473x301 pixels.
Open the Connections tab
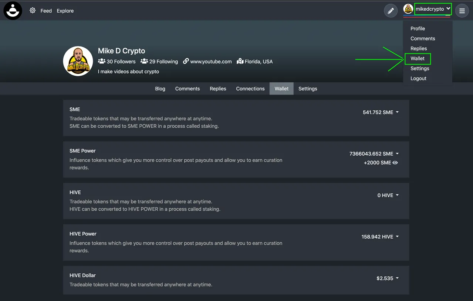250,89
